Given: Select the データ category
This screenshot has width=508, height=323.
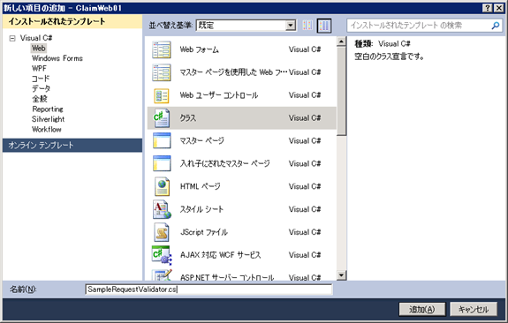Looking at the screenshot, I should [x=41, y=88].
